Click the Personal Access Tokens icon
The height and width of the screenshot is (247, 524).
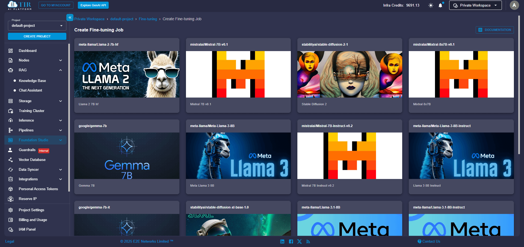[x=11, y=189]
